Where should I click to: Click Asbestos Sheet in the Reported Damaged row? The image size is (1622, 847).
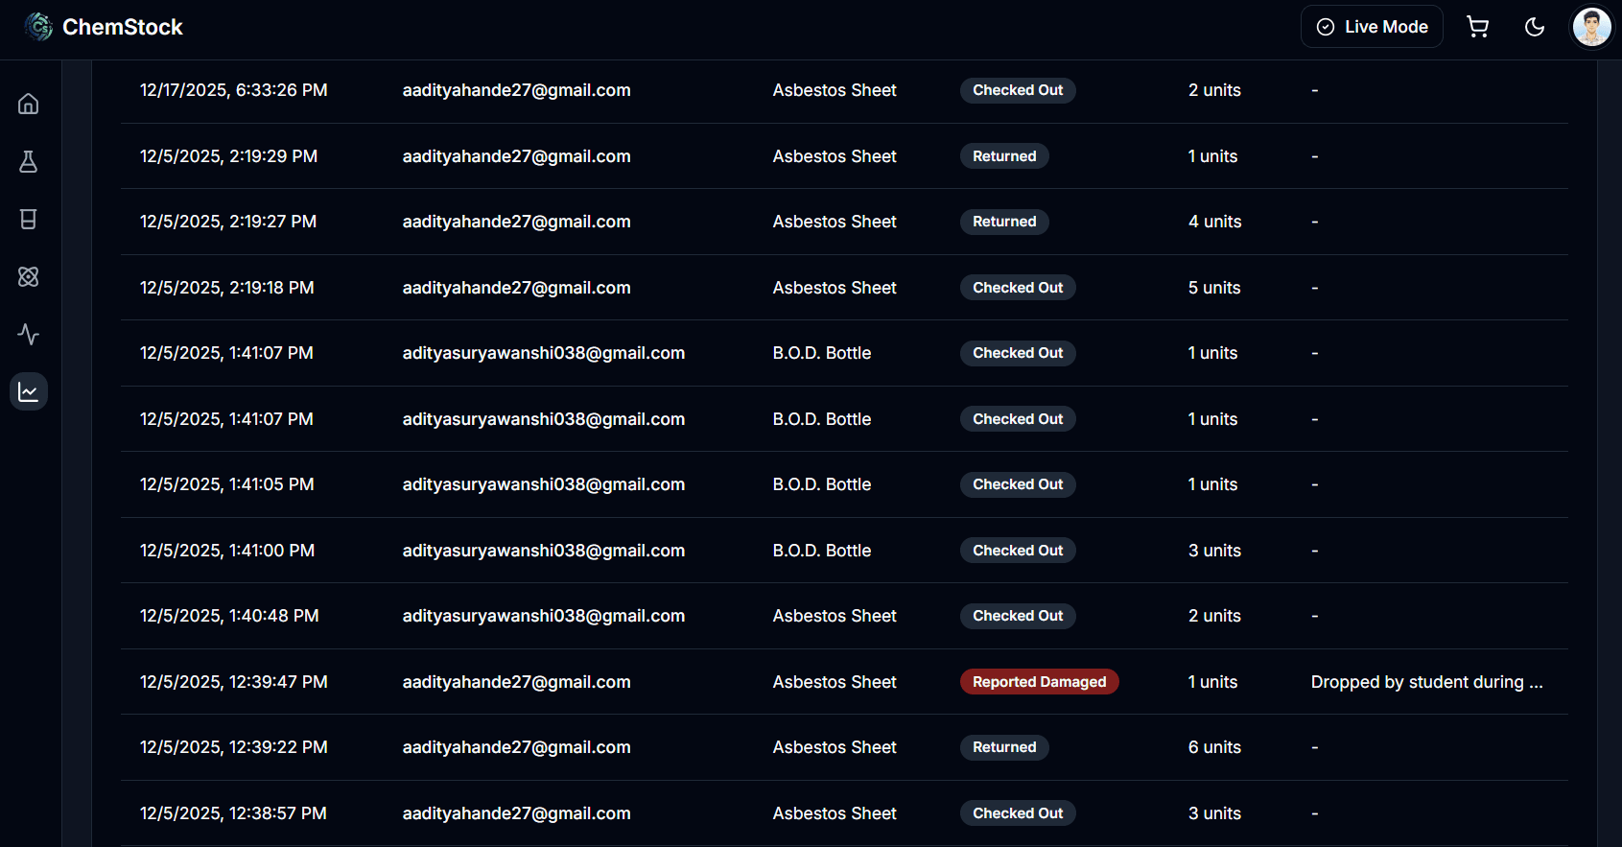coord(835,682)
